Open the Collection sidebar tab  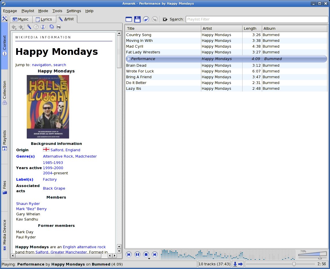pos(4,93)
